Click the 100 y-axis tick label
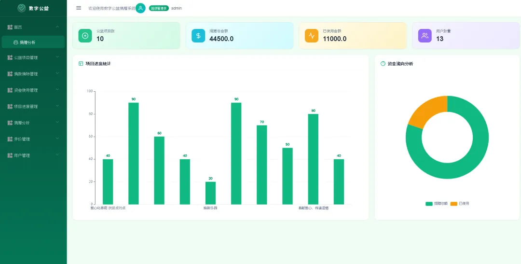This screenshot has width=521, height=264. click(90, 91)
